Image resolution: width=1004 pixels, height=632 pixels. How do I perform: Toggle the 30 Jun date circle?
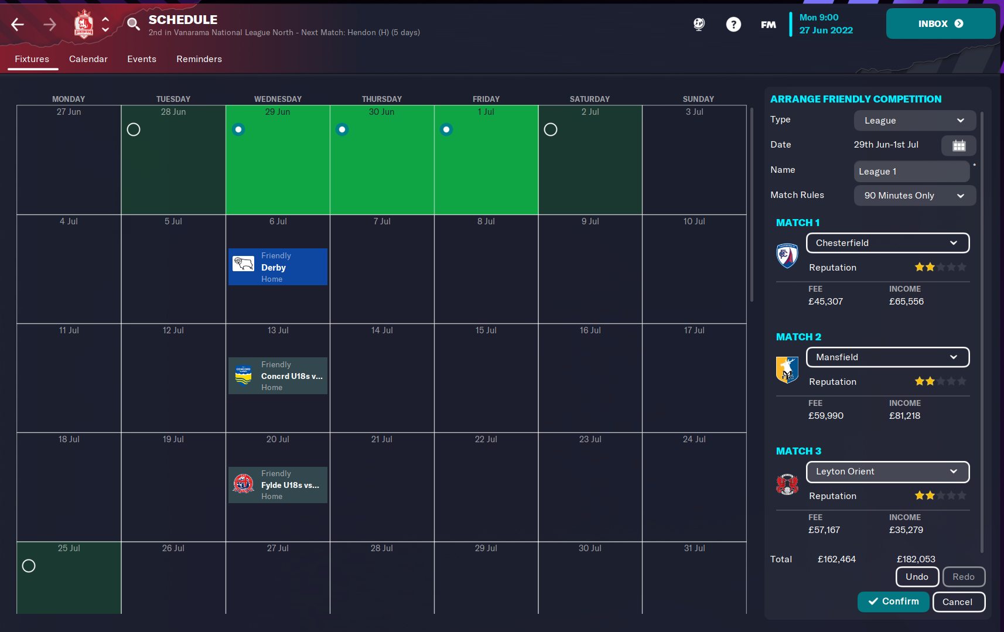pos(343,129)
